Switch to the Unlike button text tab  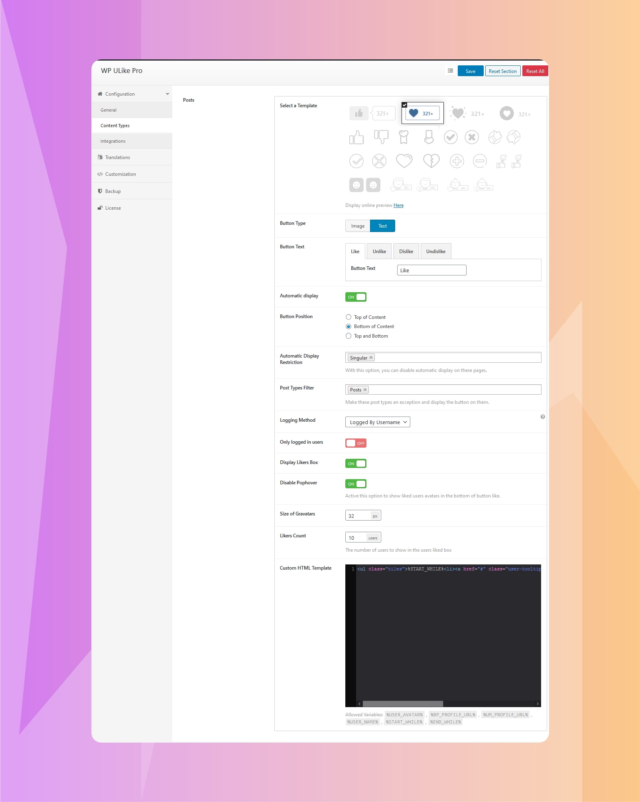pyautogui.click(x=379, y=251)
